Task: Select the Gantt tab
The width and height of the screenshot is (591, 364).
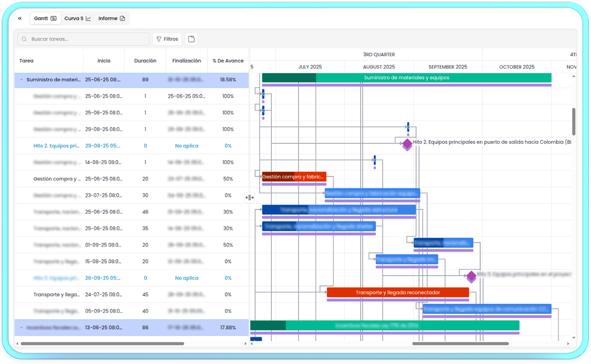Action: tap(45, 18)
